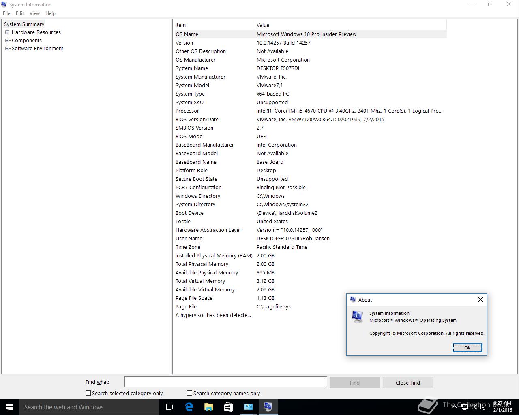Click the Close Find button
Viewport: 519px width, 415px height.
tap(407, 383)
